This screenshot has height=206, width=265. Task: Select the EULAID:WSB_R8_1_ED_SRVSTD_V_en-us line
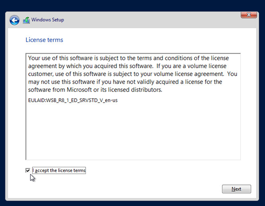click(x=73, y=100)
